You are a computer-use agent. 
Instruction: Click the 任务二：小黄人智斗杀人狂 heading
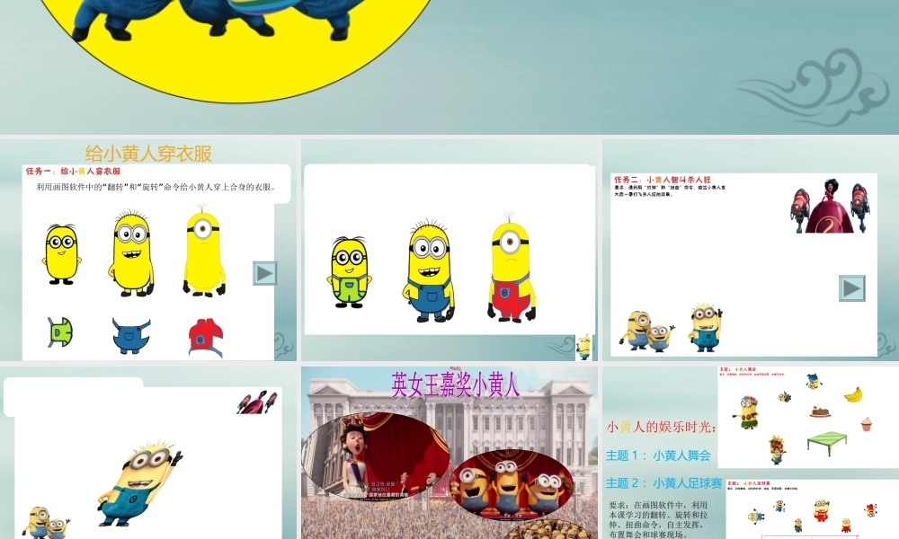663,180
